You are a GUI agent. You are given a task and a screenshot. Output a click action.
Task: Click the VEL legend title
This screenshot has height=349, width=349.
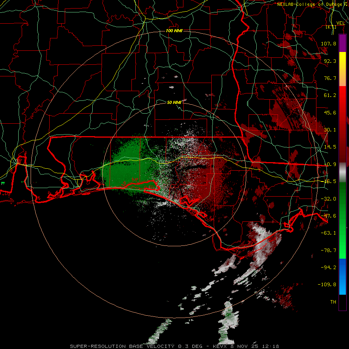point(341,23)
